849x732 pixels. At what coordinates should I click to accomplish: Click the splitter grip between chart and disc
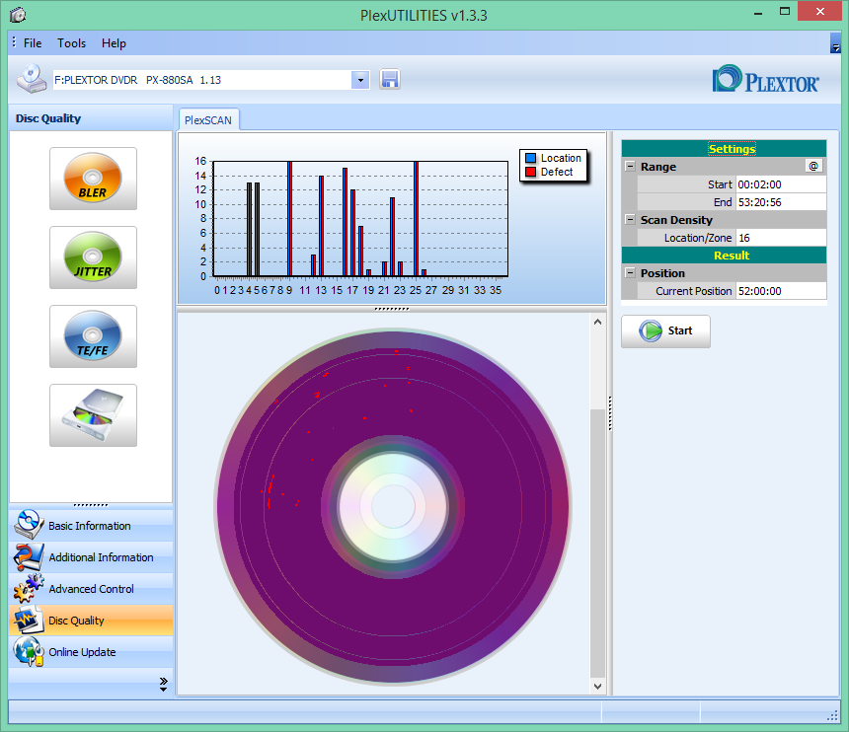(392, 309)
